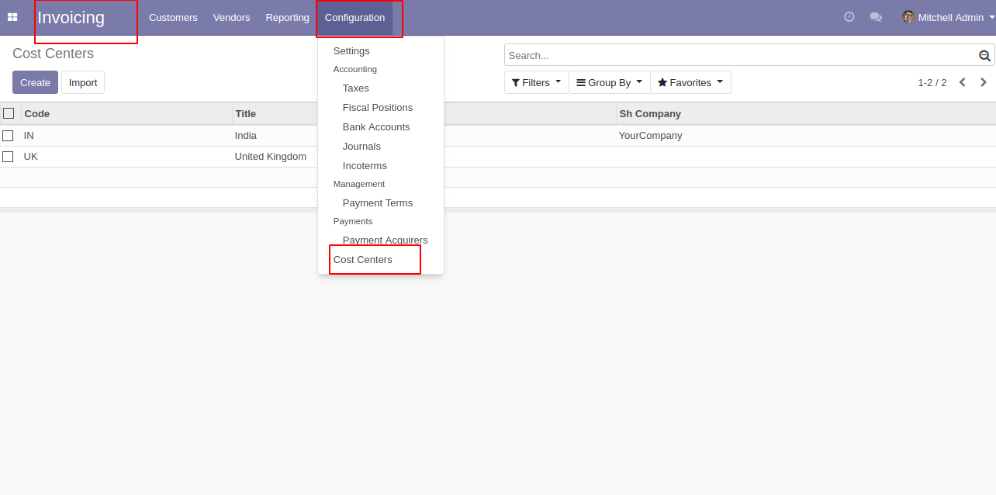
Task: Select all rows header checkbox
Action: (x=9, y=113)
